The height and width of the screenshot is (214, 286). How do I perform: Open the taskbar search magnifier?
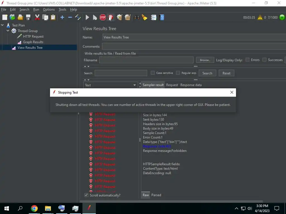(x=20, y=208)
